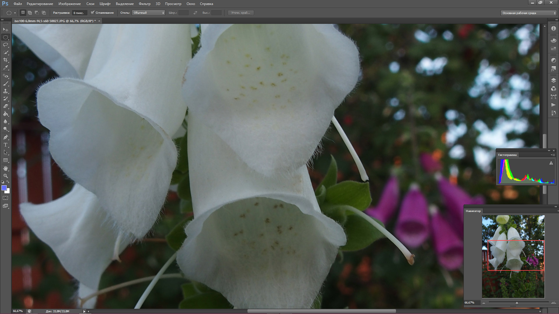Select the Lasso tool

tap(6, 45)
